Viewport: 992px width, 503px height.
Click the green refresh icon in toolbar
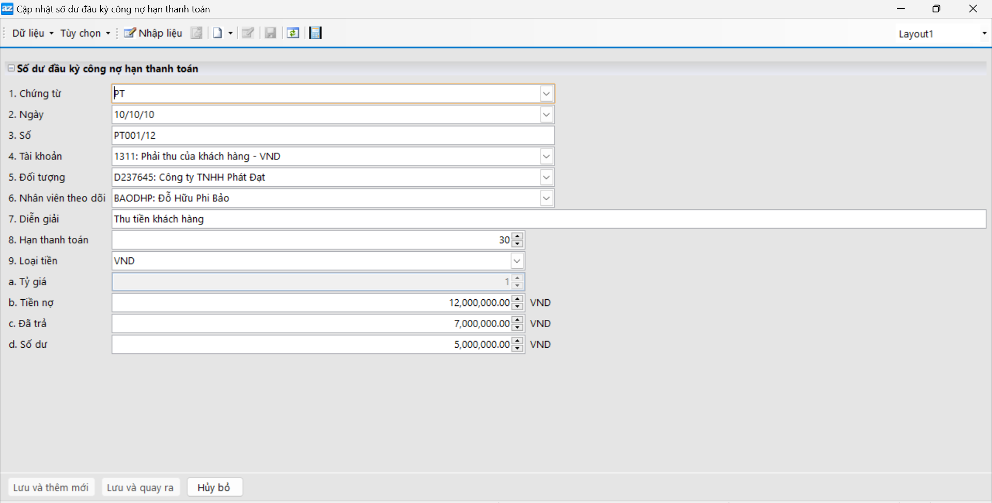pos(293,33)
